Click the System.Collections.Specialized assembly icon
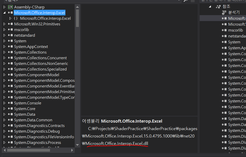The height and width of the screenshot is (157, 246). 11,69
